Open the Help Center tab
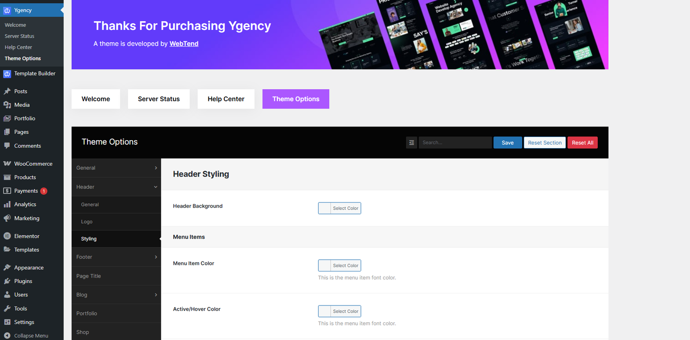 [226, 99]
